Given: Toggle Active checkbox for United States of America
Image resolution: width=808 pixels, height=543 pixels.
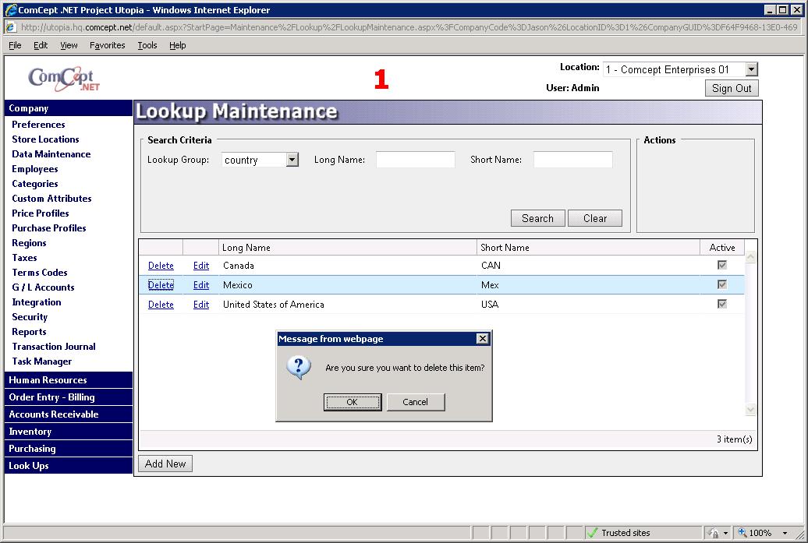Looking at the screenshot, I should tap(722, 304).
